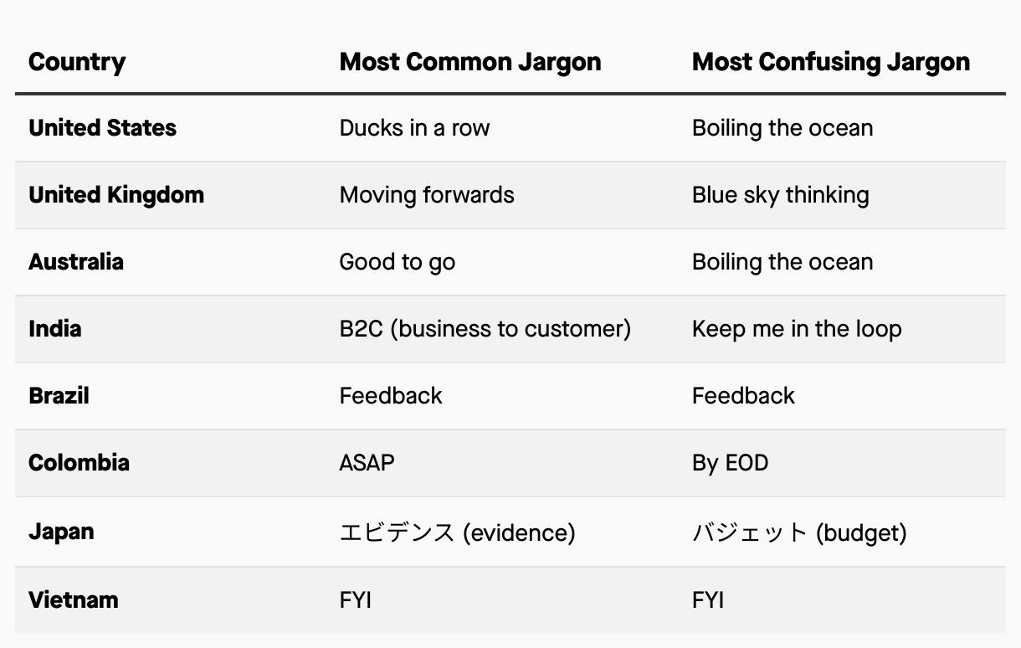Click the Good to go cell
Image resolution: width=1021 pixels, height=648 pixels.
coord(398,262)
